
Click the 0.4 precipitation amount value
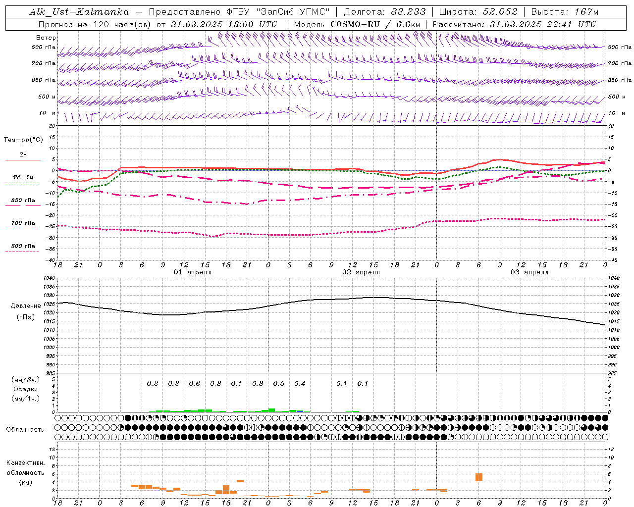[x=300, y=383]
